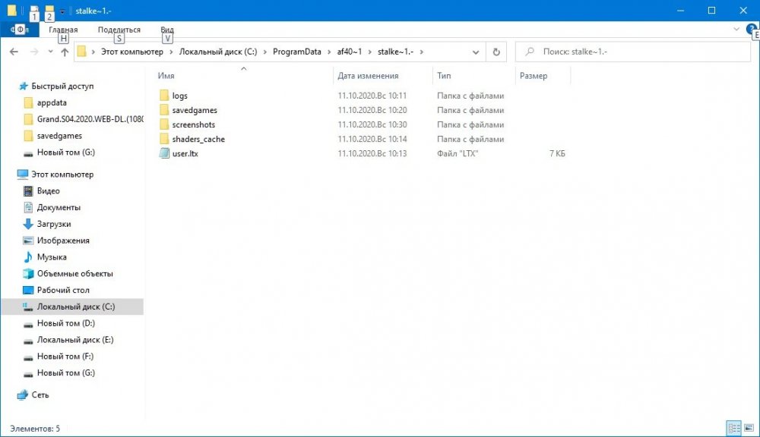Viewport: 760px width, 437px height.
Task: Click the Refresh button in address bar
Action: [x=496, y=52]
